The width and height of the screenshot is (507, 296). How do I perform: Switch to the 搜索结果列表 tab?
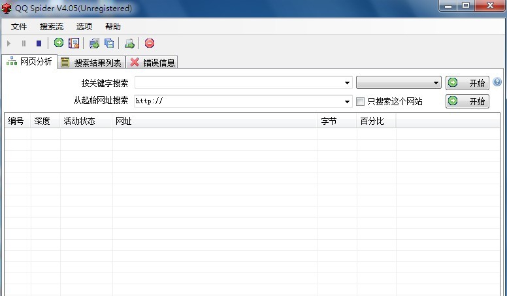pyautogui.click(x=91, y=63)
